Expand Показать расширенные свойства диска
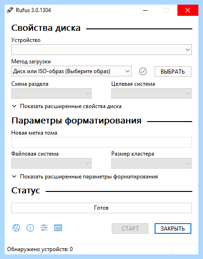Image resolution: width=203 pixels, height=259 pixels. (67, 106)
